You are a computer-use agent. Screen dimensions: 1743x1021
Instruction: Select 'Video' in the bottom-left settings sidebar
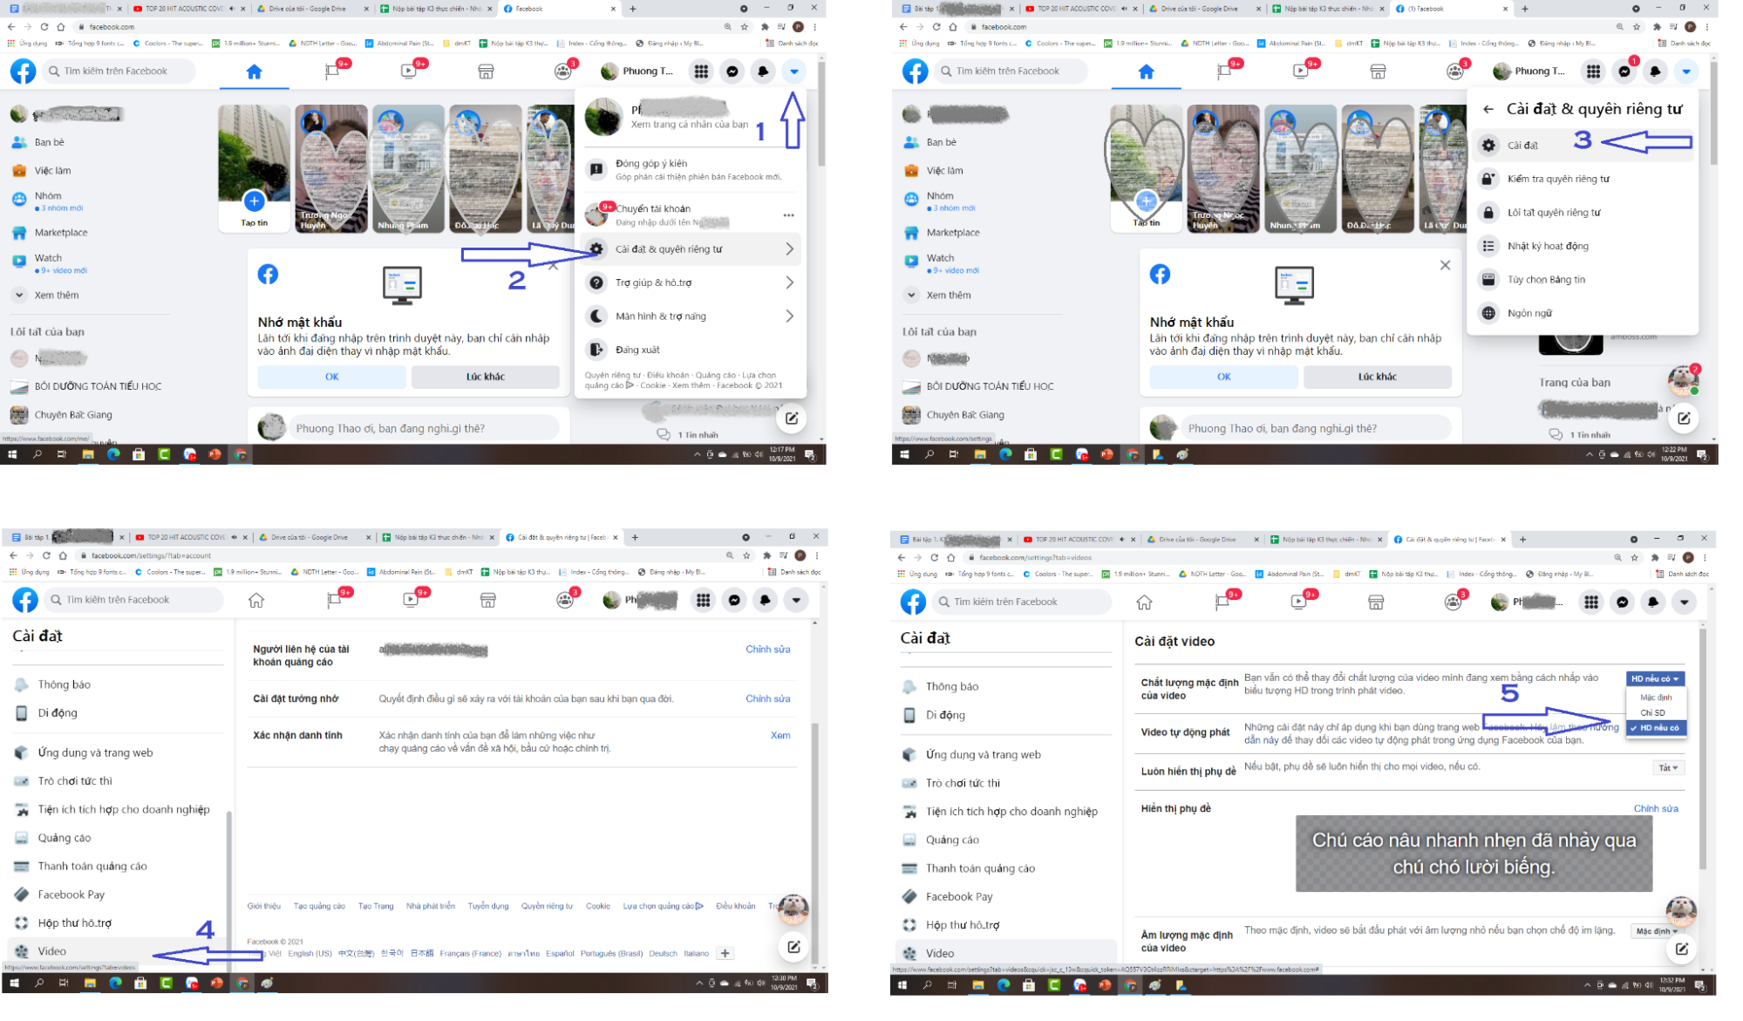(x=118, y=951)
